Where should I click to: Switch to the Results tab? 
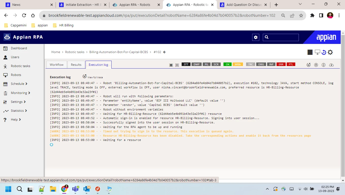click(76, 64)
